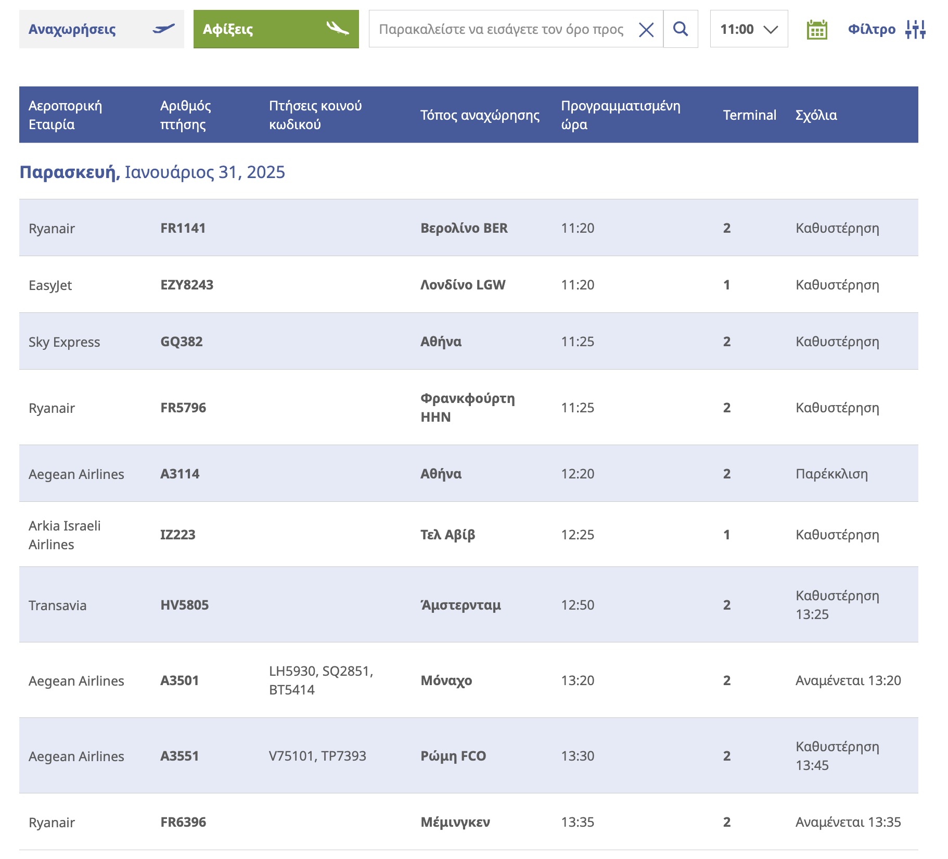Click the date heading Παρασκευή, Ιανουάριος 31
948x859 pixels.
[x=152, y=172]
